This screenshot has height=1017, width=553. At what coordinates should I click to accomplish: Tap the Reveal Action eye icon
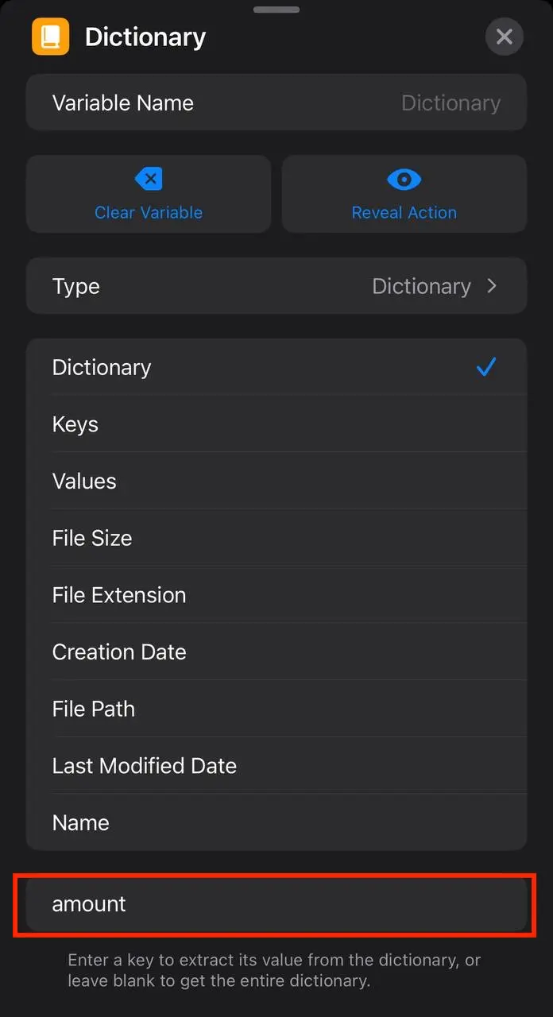pos(404,180)
